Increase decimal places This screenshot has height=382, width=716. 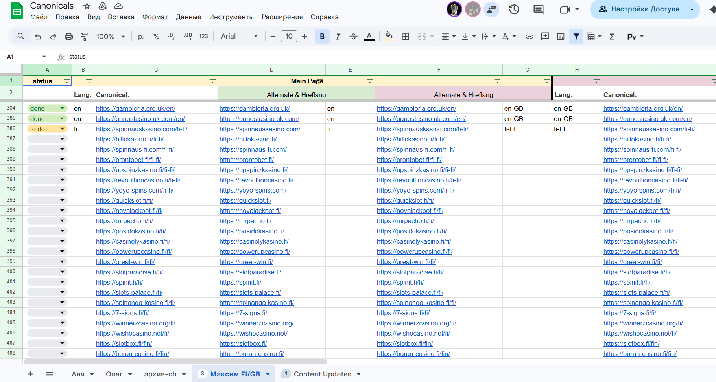(188, 37)
